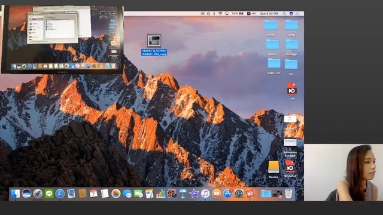Launch Safari compass icon in Dock
The height and width of the screenshot is (215, 383).
coord(60,193)
